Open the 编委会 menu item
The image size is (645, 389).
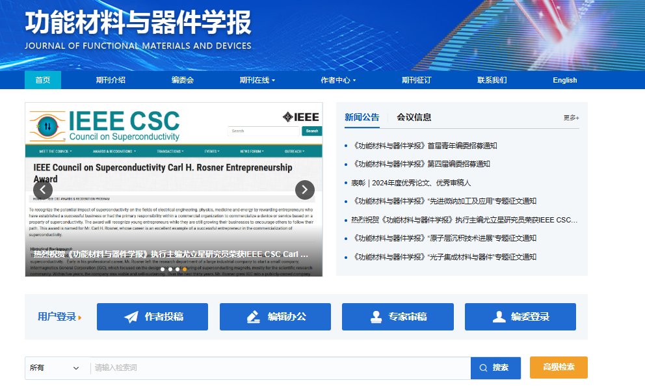tap(183, 80)
